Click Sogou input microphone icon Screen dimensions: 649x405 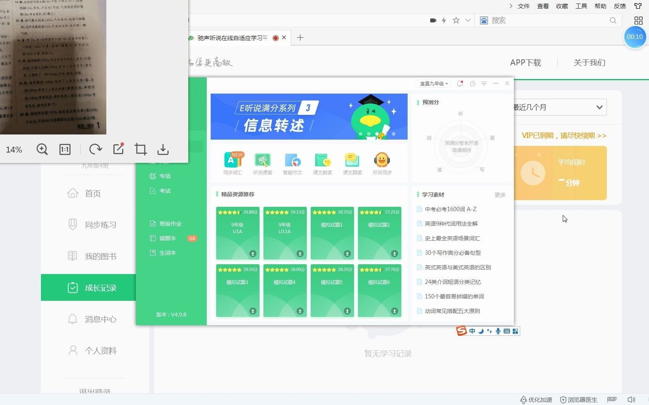pos(498,331)
